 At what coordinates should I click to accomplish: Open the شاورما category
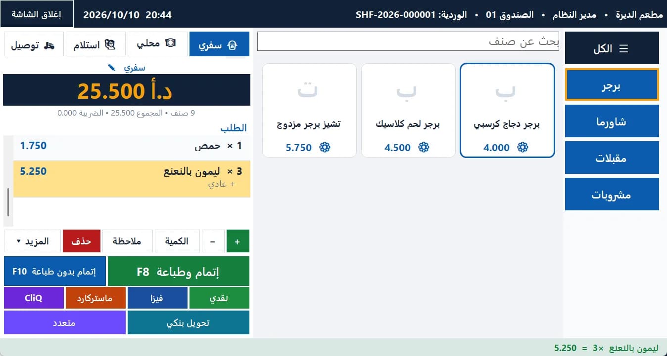tap(612, 121)
